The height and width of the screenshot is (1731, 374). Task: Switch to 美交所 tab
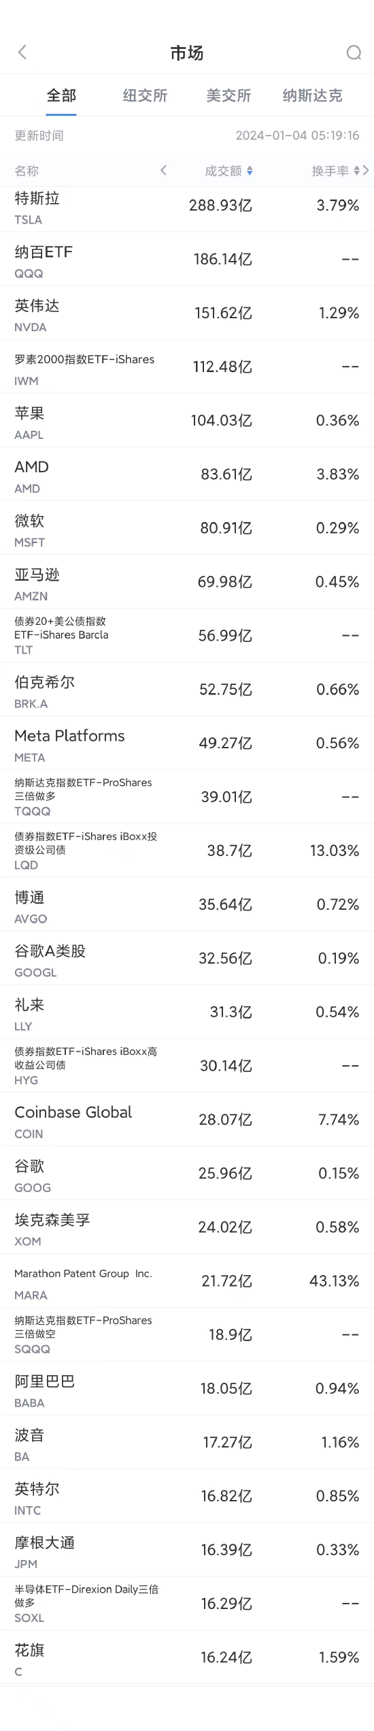[228, 95]
